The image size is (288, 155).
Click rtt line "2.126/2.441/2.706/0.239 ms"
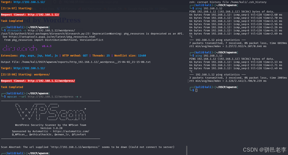[228, 81]
